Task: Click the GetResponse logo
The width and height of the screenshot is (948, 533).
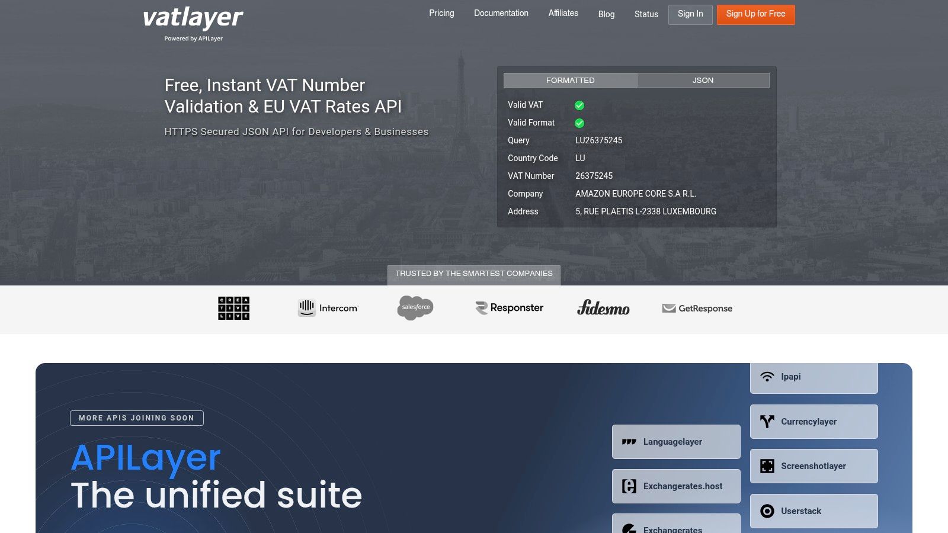Action: click(697, 309)
